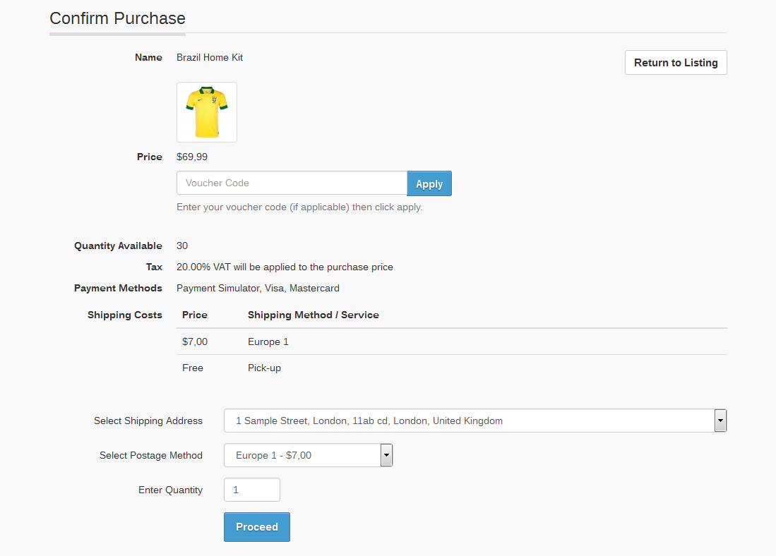Click the Return to Listing button
This screenshot has height=556, width=776.
[676, 63]
